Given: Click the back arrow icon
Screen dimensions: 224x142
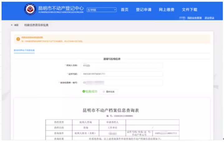Looking at the screenshot, I should click(12, 25).
